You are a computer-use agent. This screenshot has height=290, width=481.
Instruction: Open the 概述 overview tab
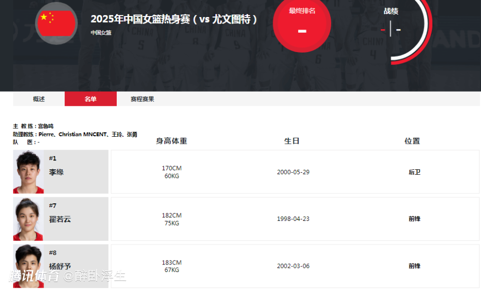point(39,99)
